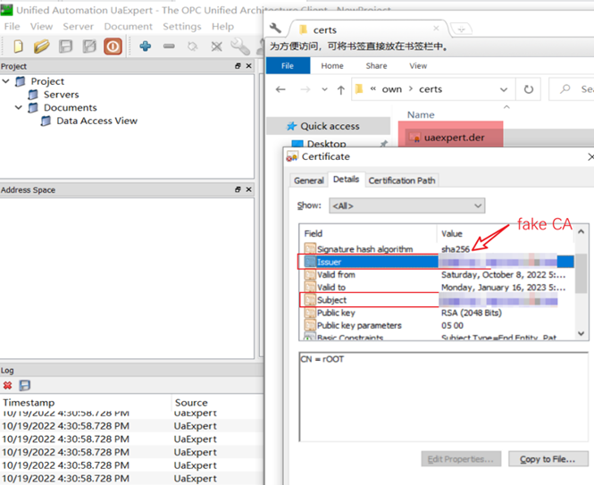
Task: Refresh the certs folder view
Action: tap(529, 89)
